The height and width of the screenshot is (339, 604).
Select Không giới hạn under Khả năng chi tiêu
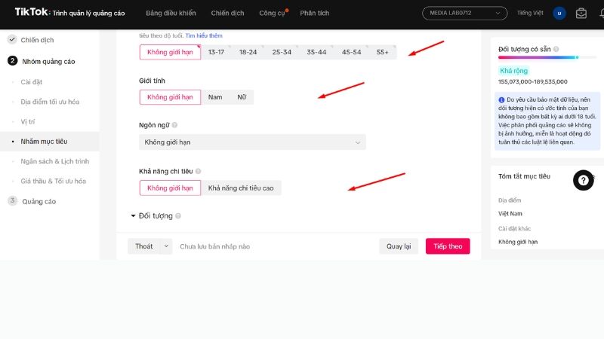tap(170, 188)
